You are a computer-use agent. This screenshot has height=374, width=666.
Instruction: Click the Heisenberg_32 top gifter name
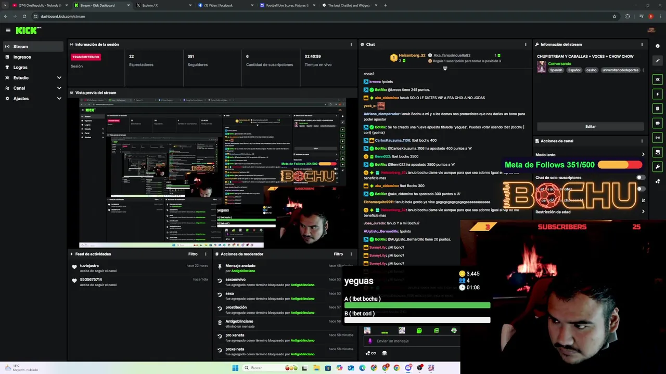412,56
